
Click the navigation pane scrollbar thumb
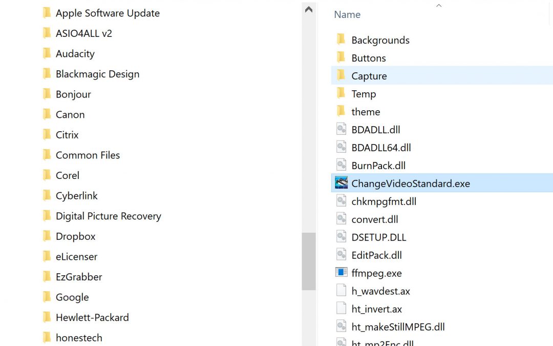[x=309, y=261]
